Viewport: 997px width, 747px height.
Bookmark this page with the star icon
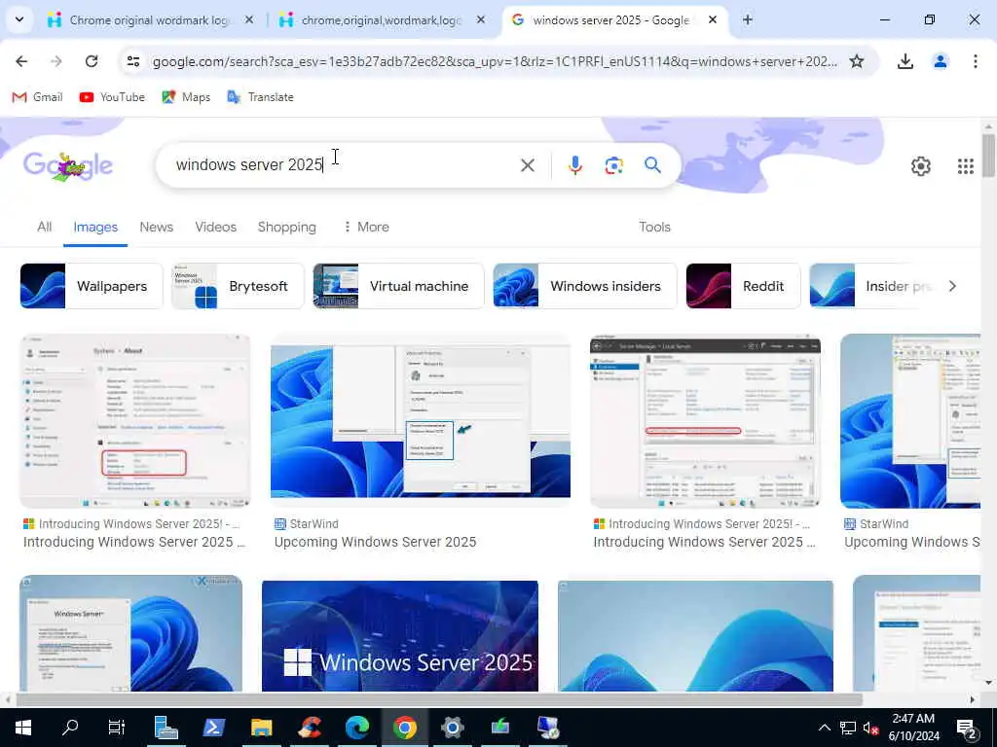pyautogui.click(x=857, y=61)
